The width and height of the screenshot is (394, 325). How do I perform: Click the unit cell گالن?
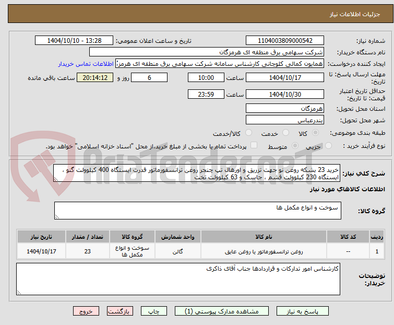(177, 251)
